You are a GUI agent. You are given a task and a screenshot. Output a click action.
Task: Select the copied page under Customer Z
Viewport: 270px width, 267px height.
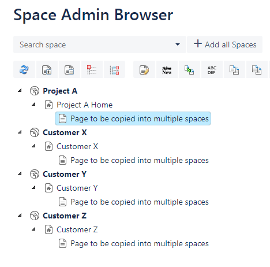pyautogui.click(x=140, y=243)
